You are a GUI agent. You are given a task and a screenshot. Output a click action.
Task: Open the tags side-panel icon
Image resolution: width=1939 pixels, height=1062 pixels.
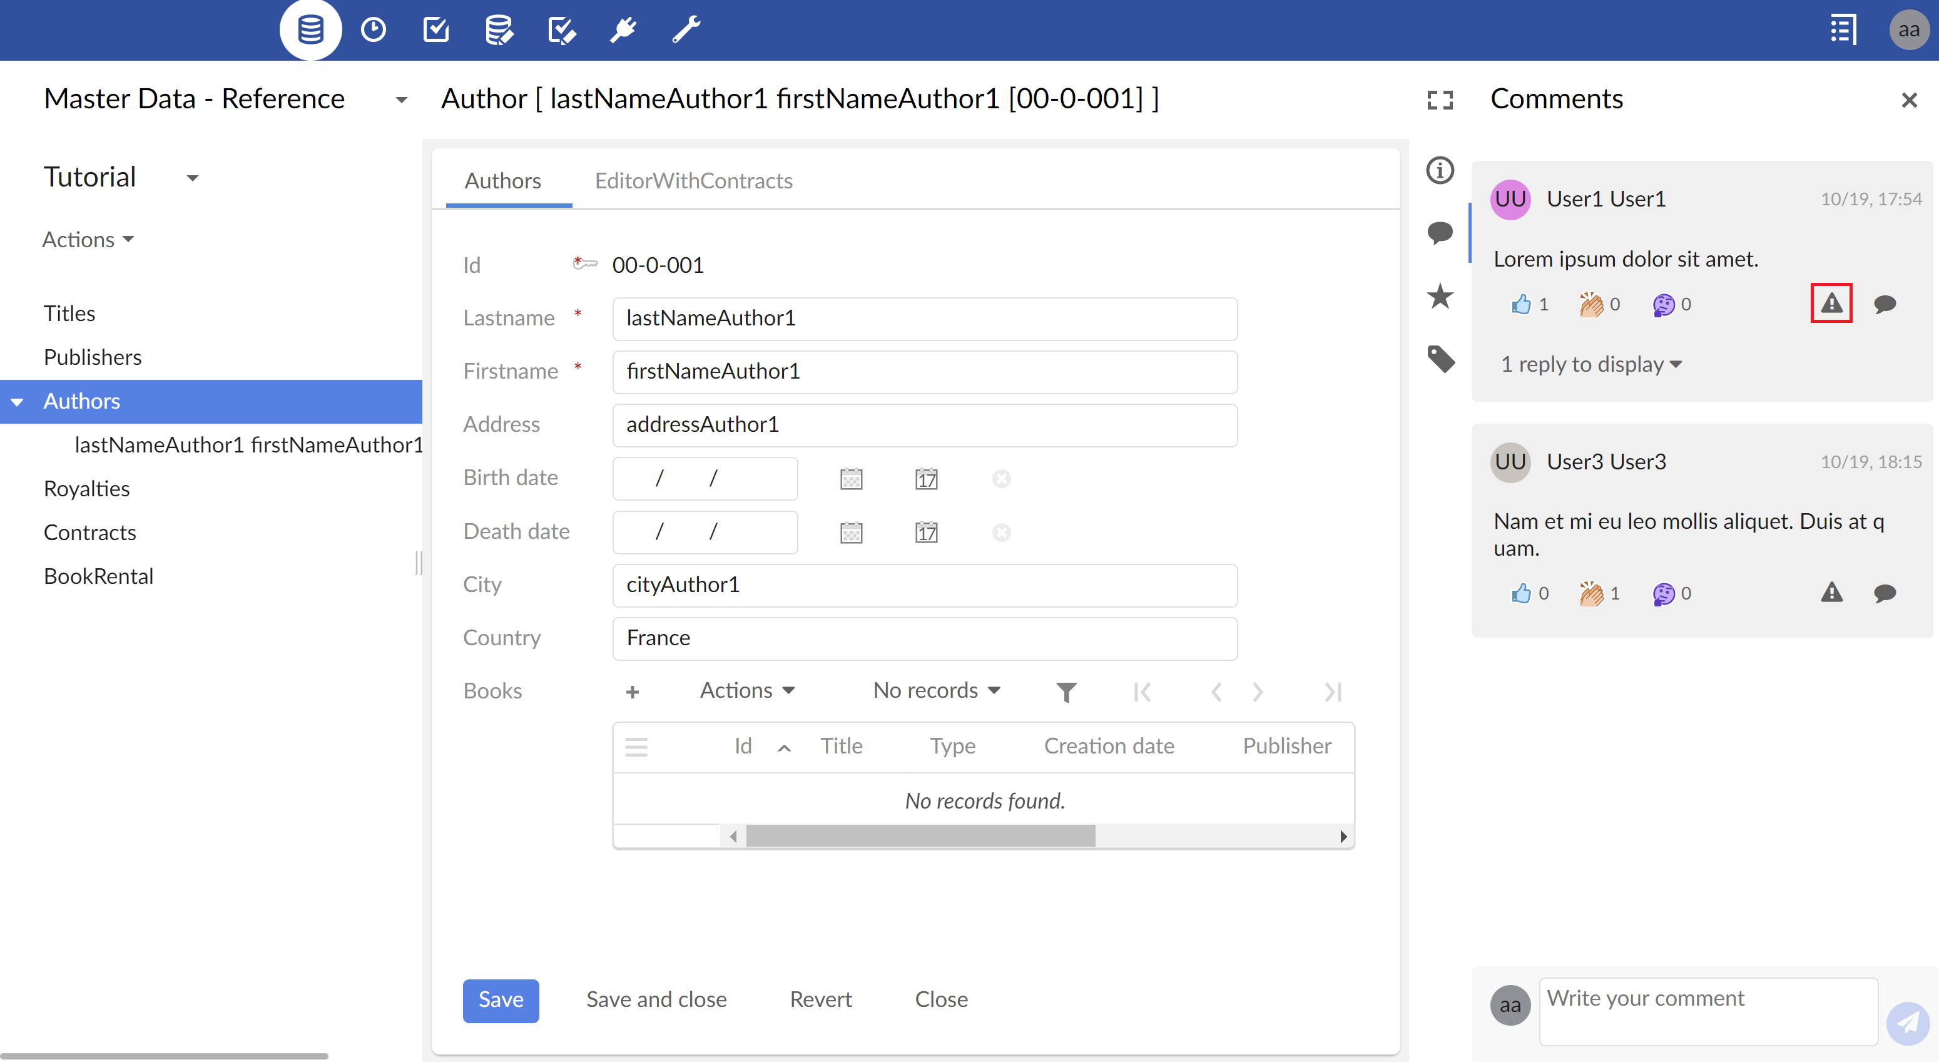[1441, 359]
